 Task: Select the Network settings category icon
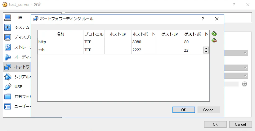(x=7, y=67)
